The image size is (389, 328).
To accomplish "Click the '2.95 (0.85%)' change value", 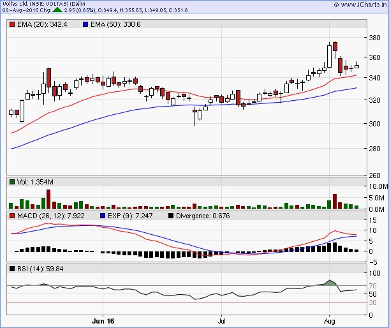I will [x=80, y=10].
